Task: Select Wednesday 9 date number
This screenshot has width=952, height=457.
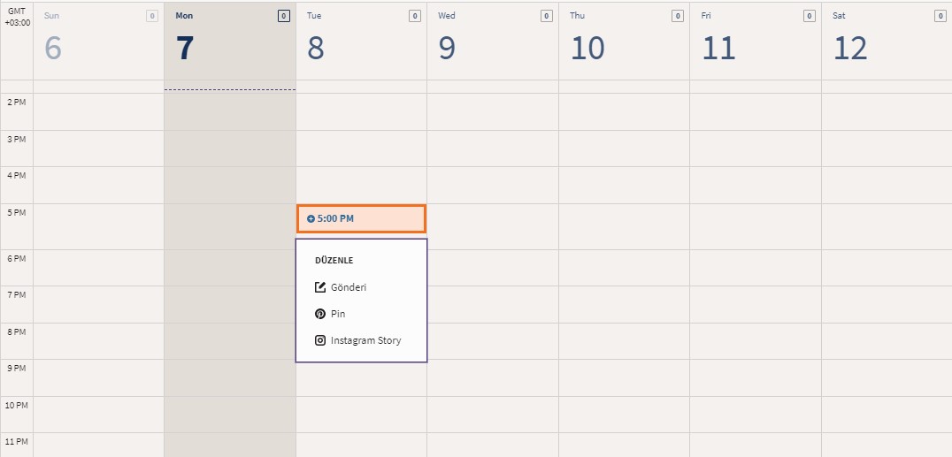Action: 446,49
